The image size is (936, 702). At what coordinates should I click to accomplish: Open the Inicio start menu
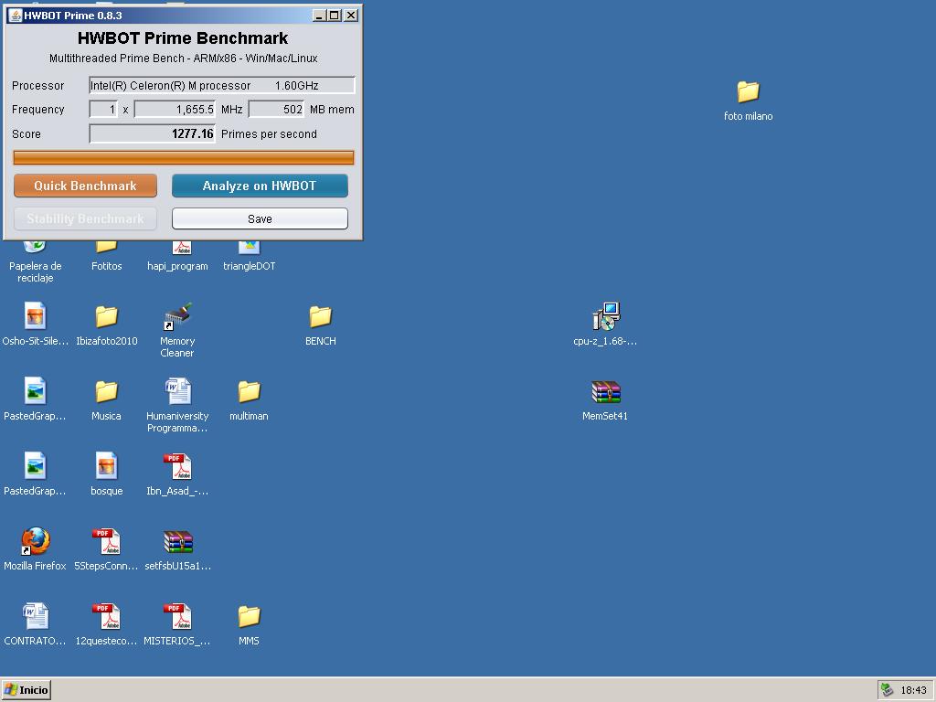click(x=27, y=690)
